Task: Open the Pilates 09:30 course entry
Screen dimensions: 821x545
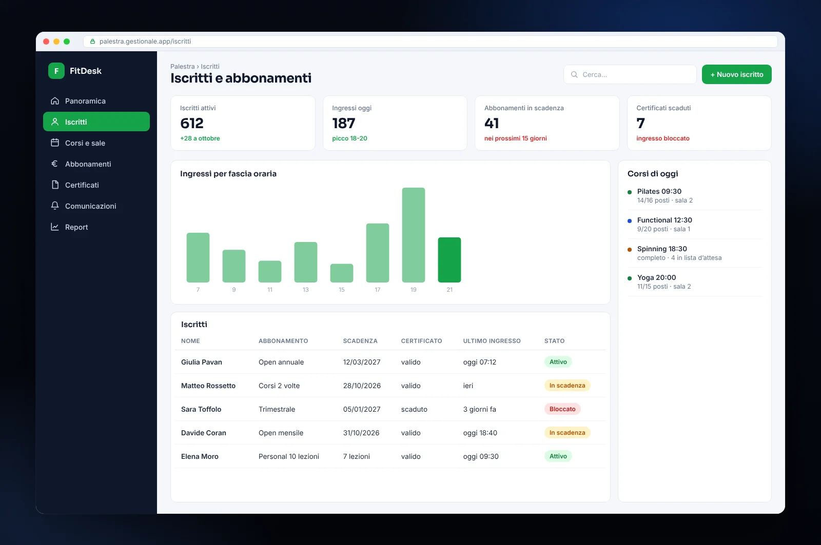Action: (x=695, y=196)
